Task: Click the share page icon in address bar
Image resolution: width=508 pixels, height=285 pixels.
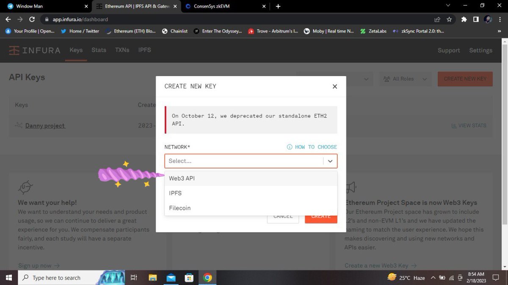Action: coord(437,19)
